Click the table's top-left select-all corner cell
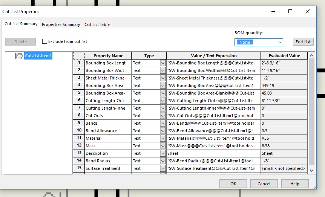This screenshot has height=197, width=325. [x=79, y=56]
